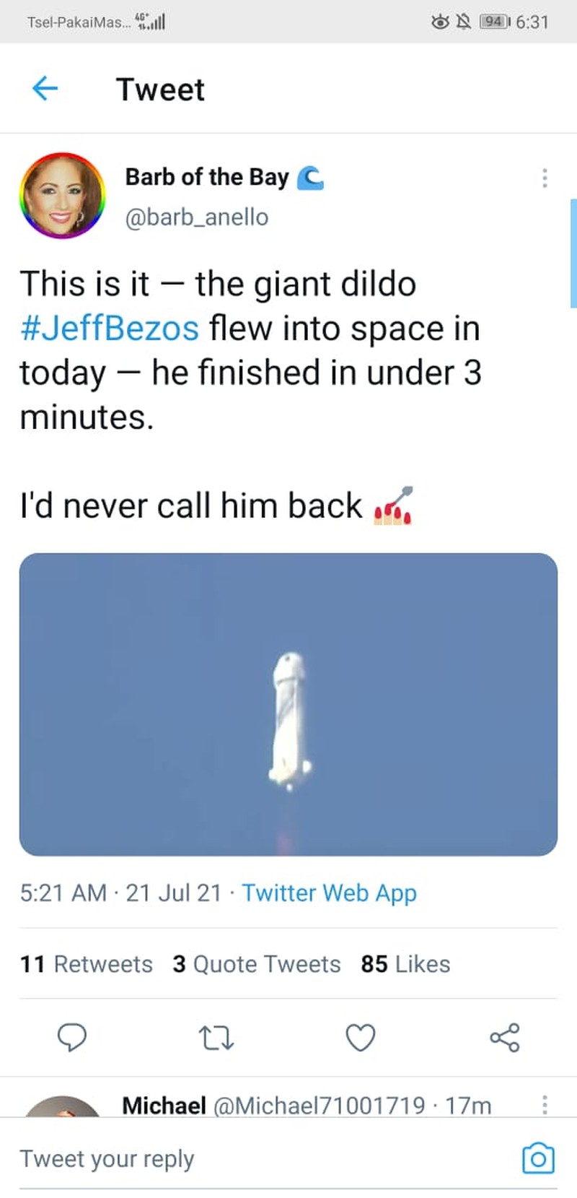
Task: Retweet this post using the retweet icon
Action: point(216,1038)
